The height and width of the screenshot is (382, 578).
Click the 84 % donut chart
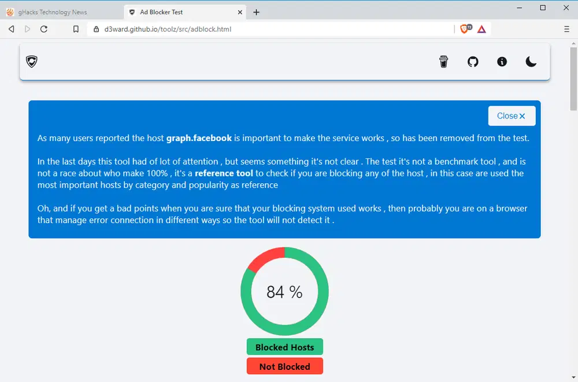pyautogui.click(x=284, y=292)
